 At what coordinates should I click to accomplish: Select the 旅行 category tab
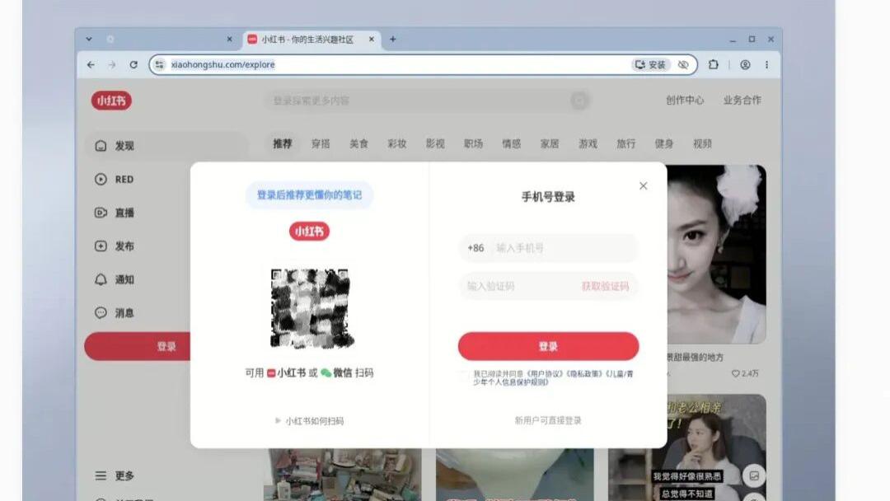[626, 143]
